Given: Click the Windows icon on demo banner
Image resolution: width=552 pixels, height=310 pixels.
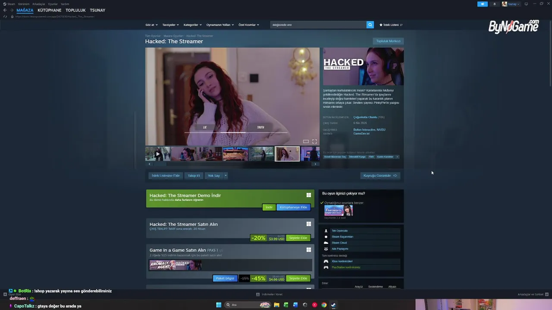Looking at the screenshot, I should (x=309, y=195).
